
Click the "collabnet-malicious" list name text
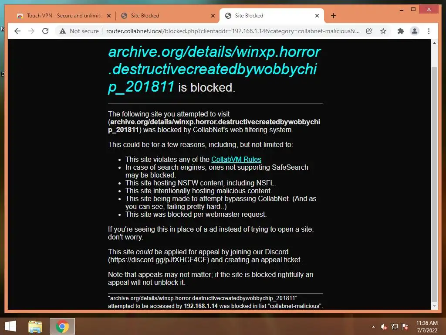point(294,306)
